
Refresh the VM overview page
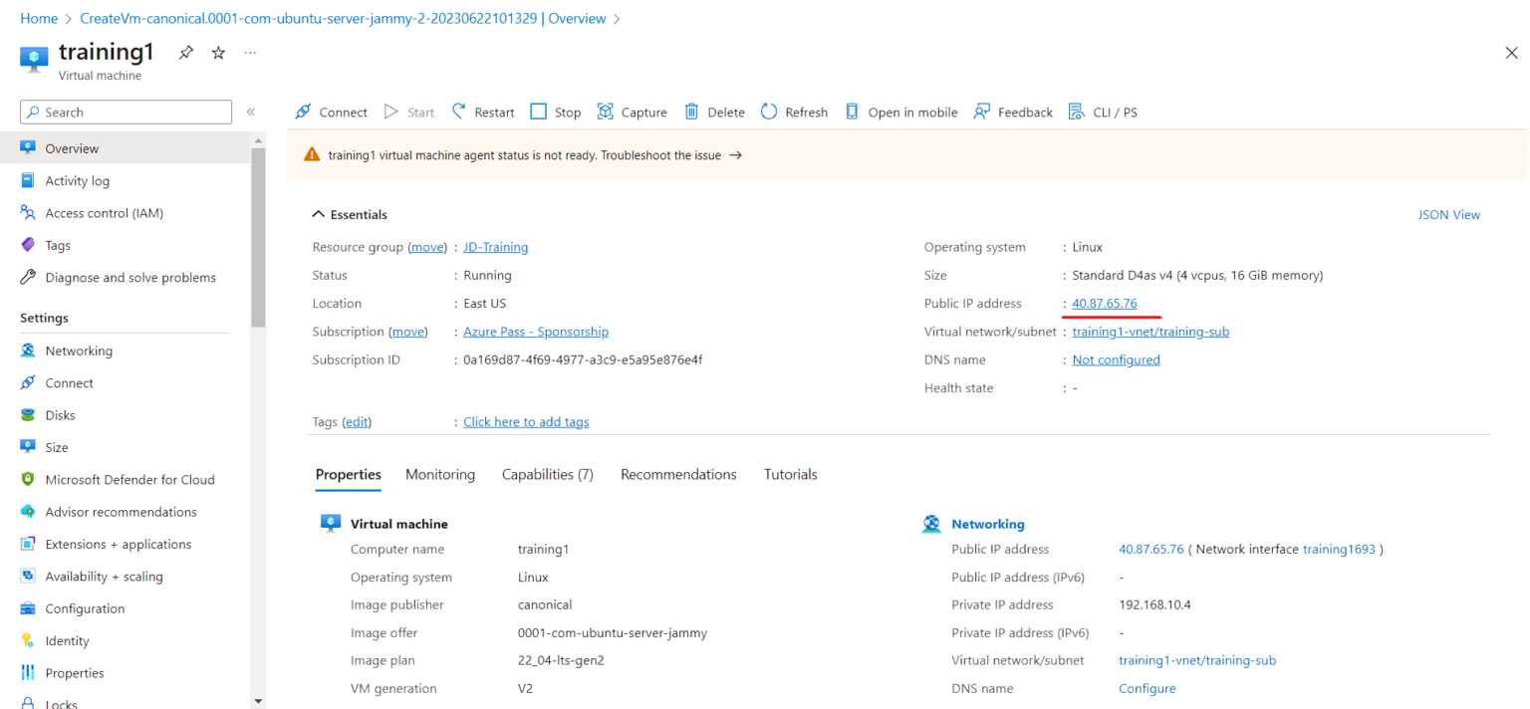(x=794, y=112)
